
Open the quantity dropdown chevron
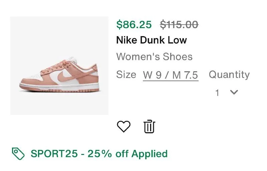click(x=234, y=92)
